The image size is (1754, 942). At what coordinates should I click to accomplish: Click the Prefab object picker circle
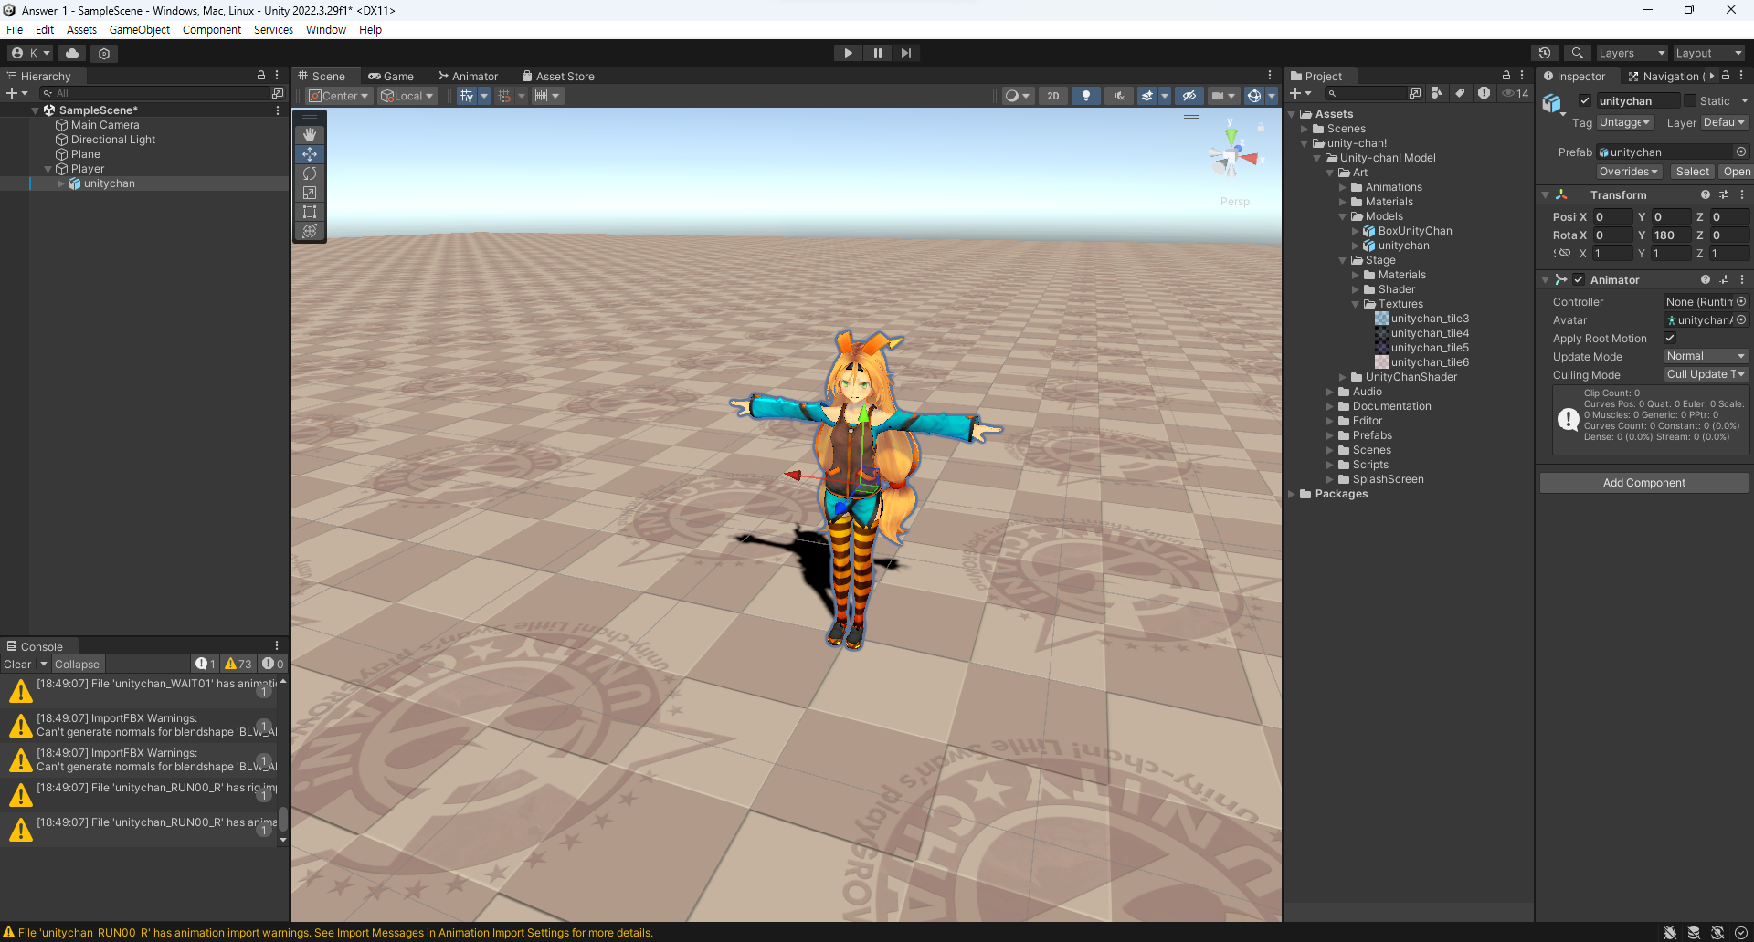1741,152
